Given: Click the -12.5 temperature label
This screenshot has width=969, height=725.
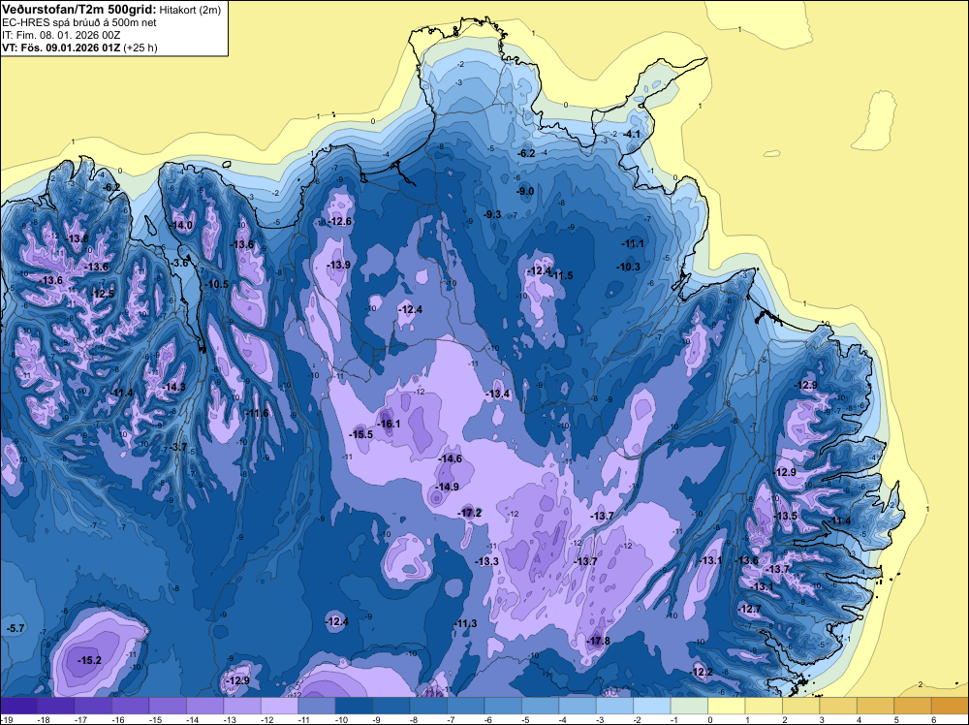Looking at the screenshot, I should pos(104,294).
